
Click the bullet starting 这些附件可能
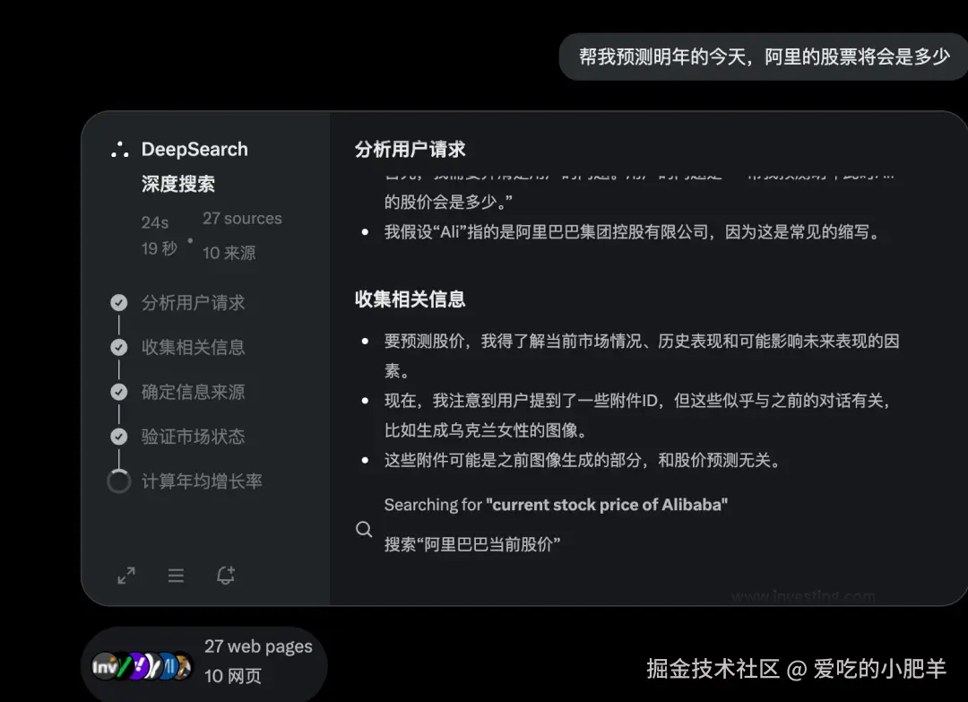click(583, 461)
